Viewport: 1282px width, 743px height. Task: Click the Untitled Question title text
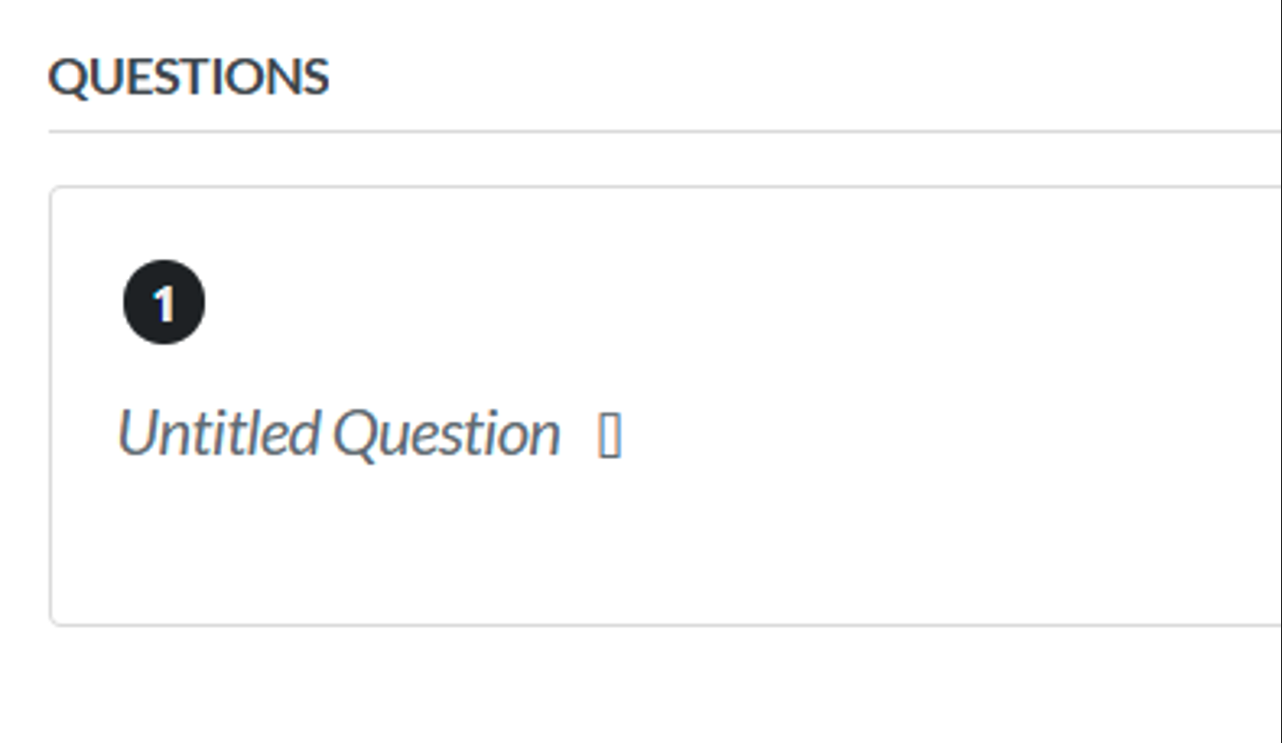tap(338, 434)
